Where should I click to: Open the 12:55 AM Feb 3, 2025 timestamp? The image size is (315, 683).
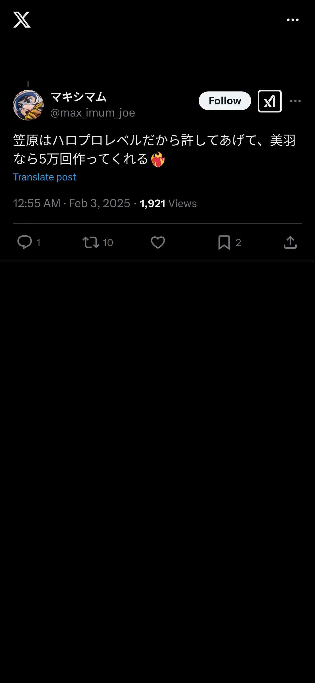(x=71, y=203)
